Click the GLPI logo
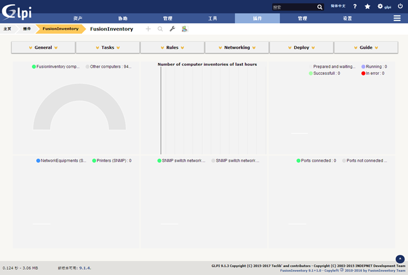 pos(17,12)
